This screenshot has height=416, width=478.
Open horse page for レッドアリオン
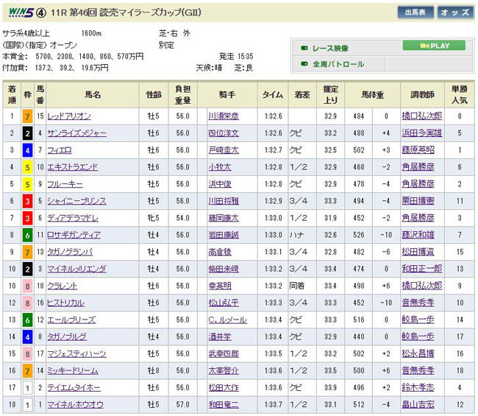[x=71, y=116]
